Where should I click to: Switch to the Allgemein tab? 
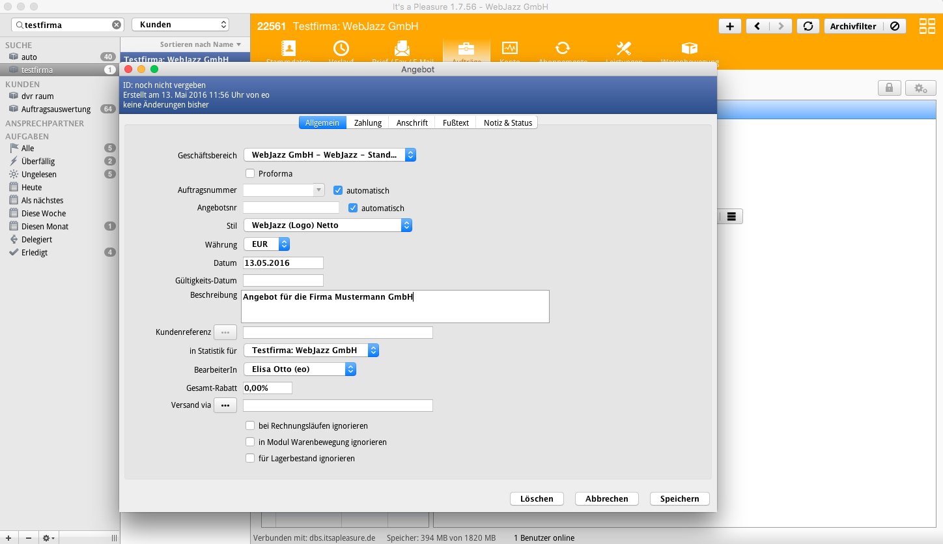tap(322, 122)
